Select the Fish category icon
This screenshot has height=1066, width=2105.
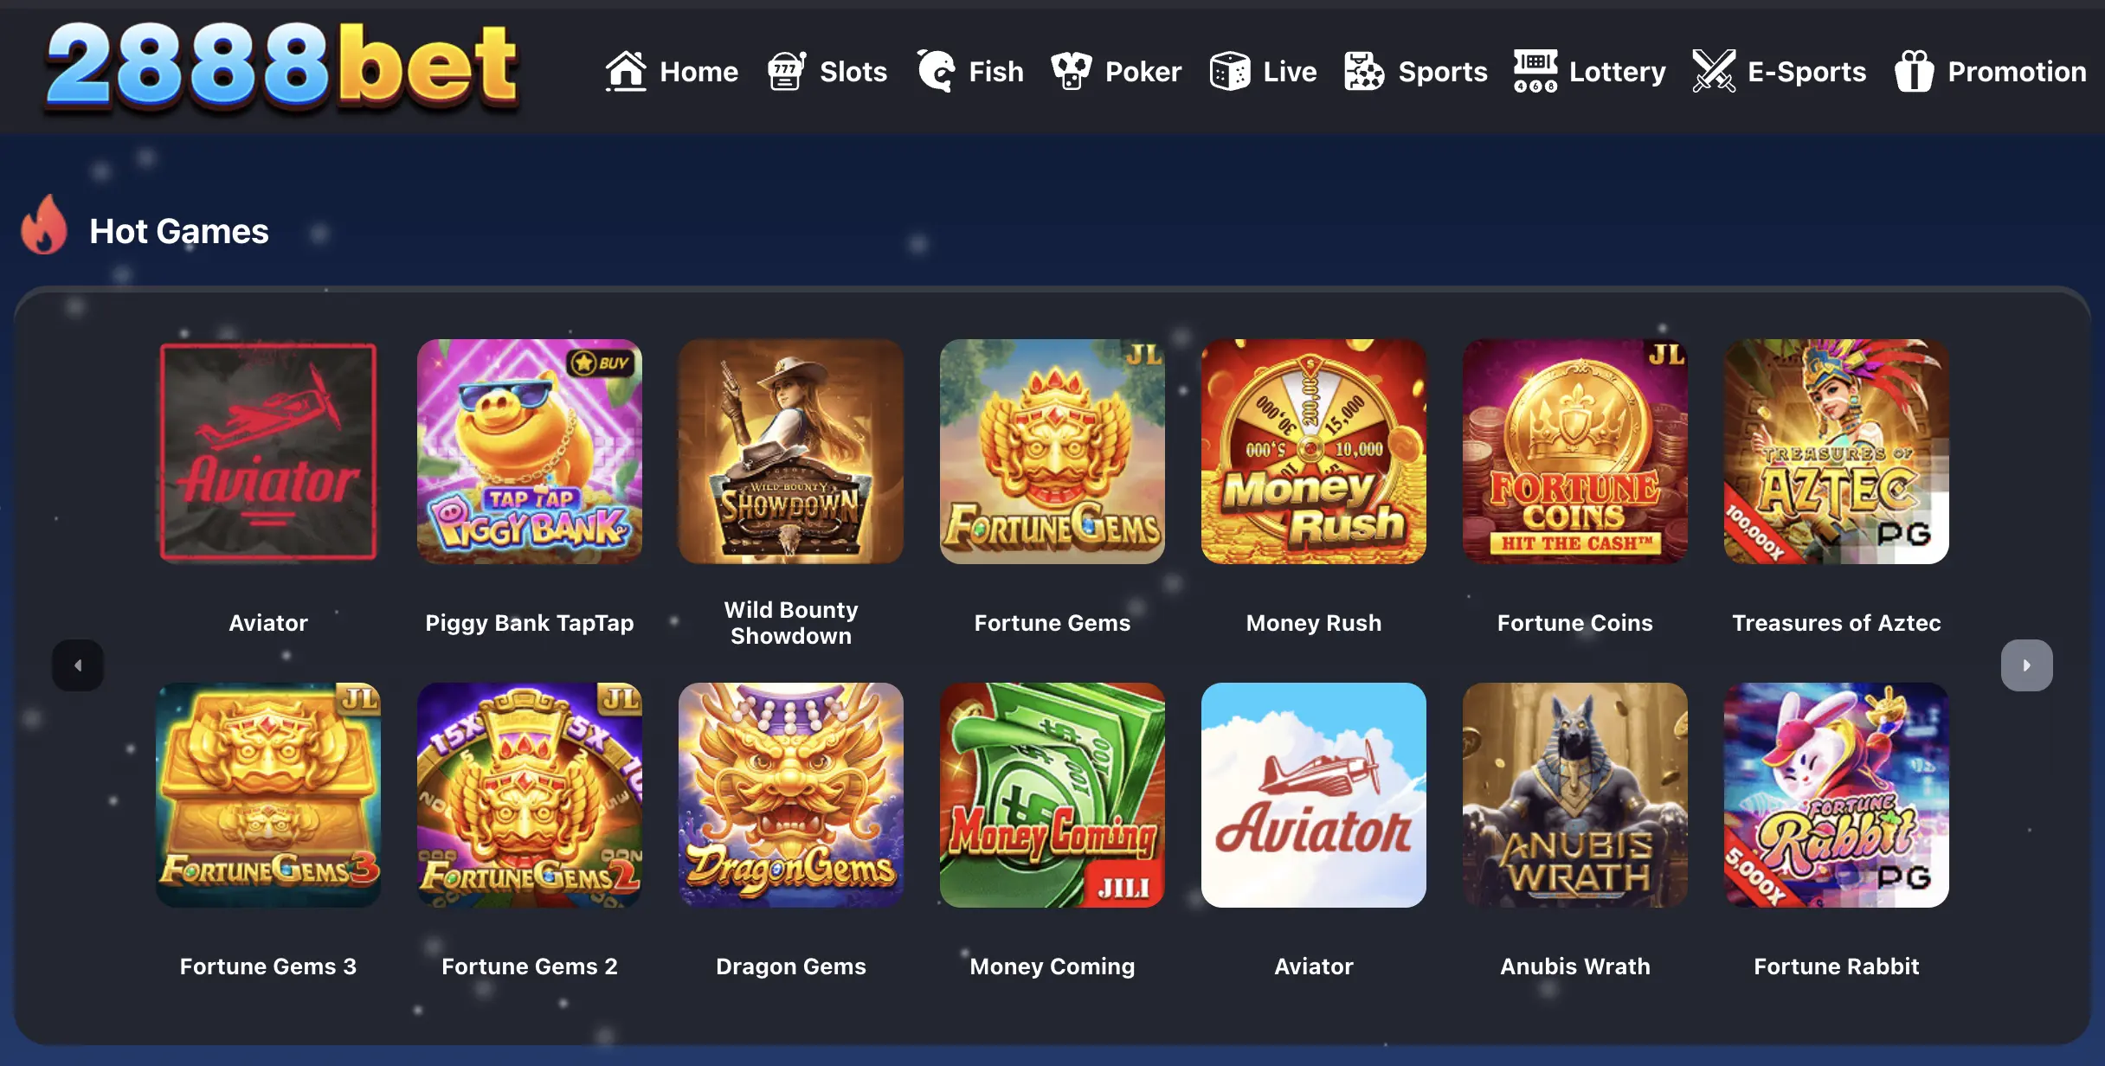click(936, 71)
